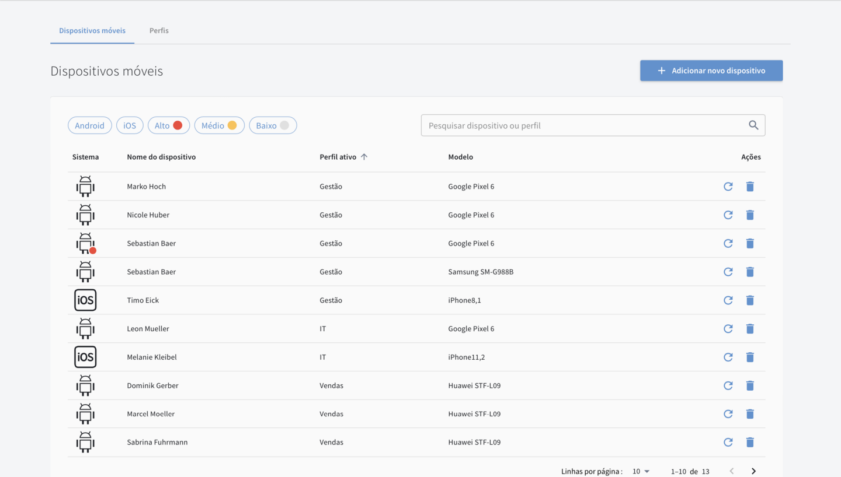Remove Sabrina Fuhrmann's device with trash icon
The image size is (841, 477).
pos(750,442)
